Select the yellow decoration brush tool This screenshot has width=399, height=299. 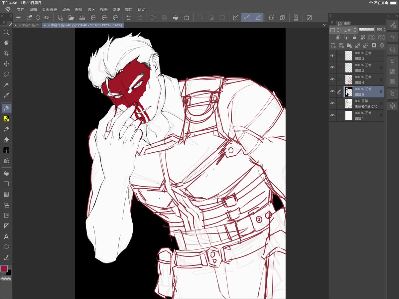pyautogui.click(x=6, y=118)
